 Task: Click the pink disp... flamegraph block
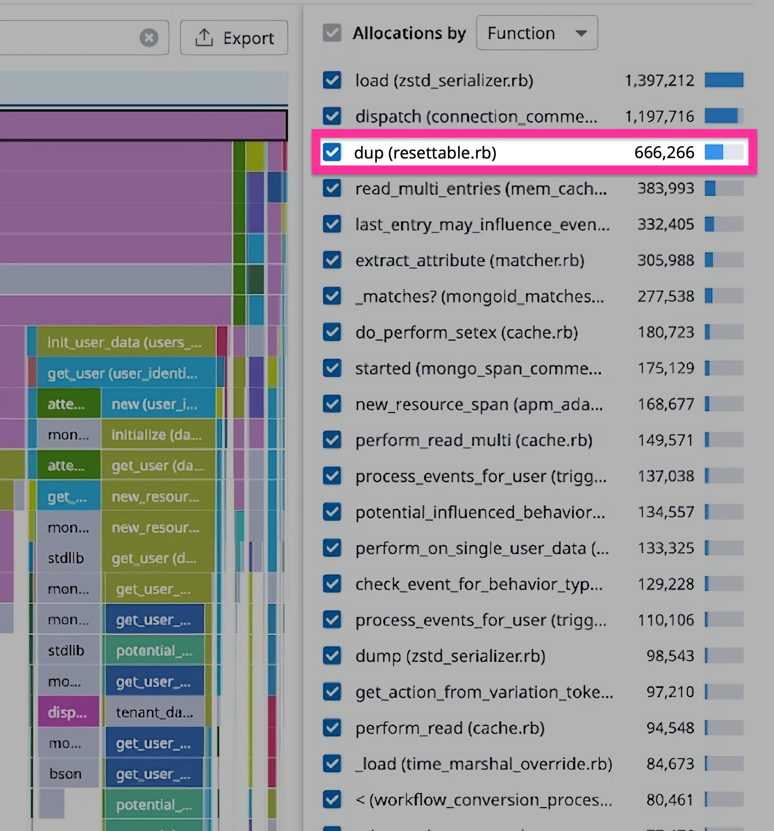point(68,713)
